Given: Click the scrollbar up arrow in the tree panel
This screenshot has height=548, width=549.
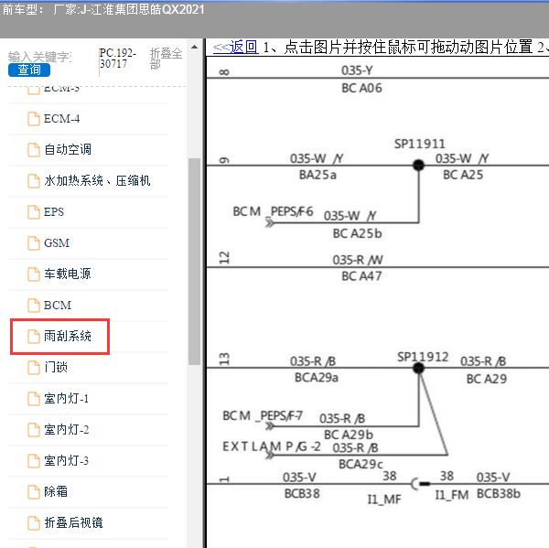Looking at the screenshot, I should (194, 47).
